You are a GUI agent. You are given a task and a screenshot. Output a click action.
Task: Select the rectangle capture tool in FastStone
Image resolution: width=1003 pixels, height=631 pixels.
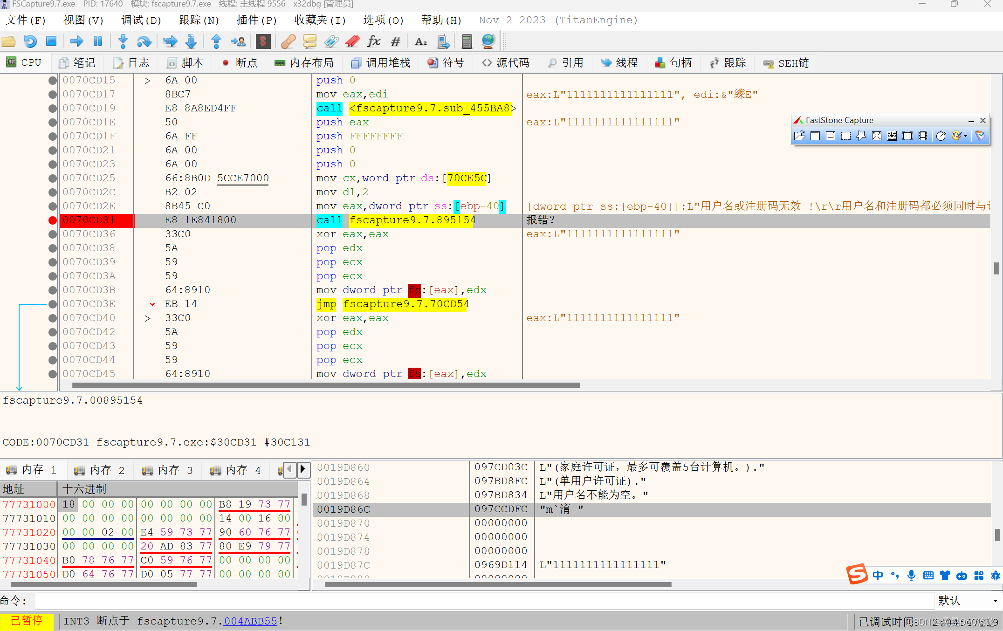click(x=845, y=136)
